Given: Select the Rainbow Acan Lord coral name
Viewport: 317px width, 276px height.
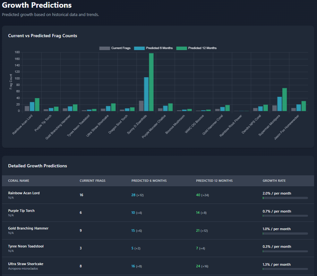Looking at the screenshot, I should click(24, 193).
